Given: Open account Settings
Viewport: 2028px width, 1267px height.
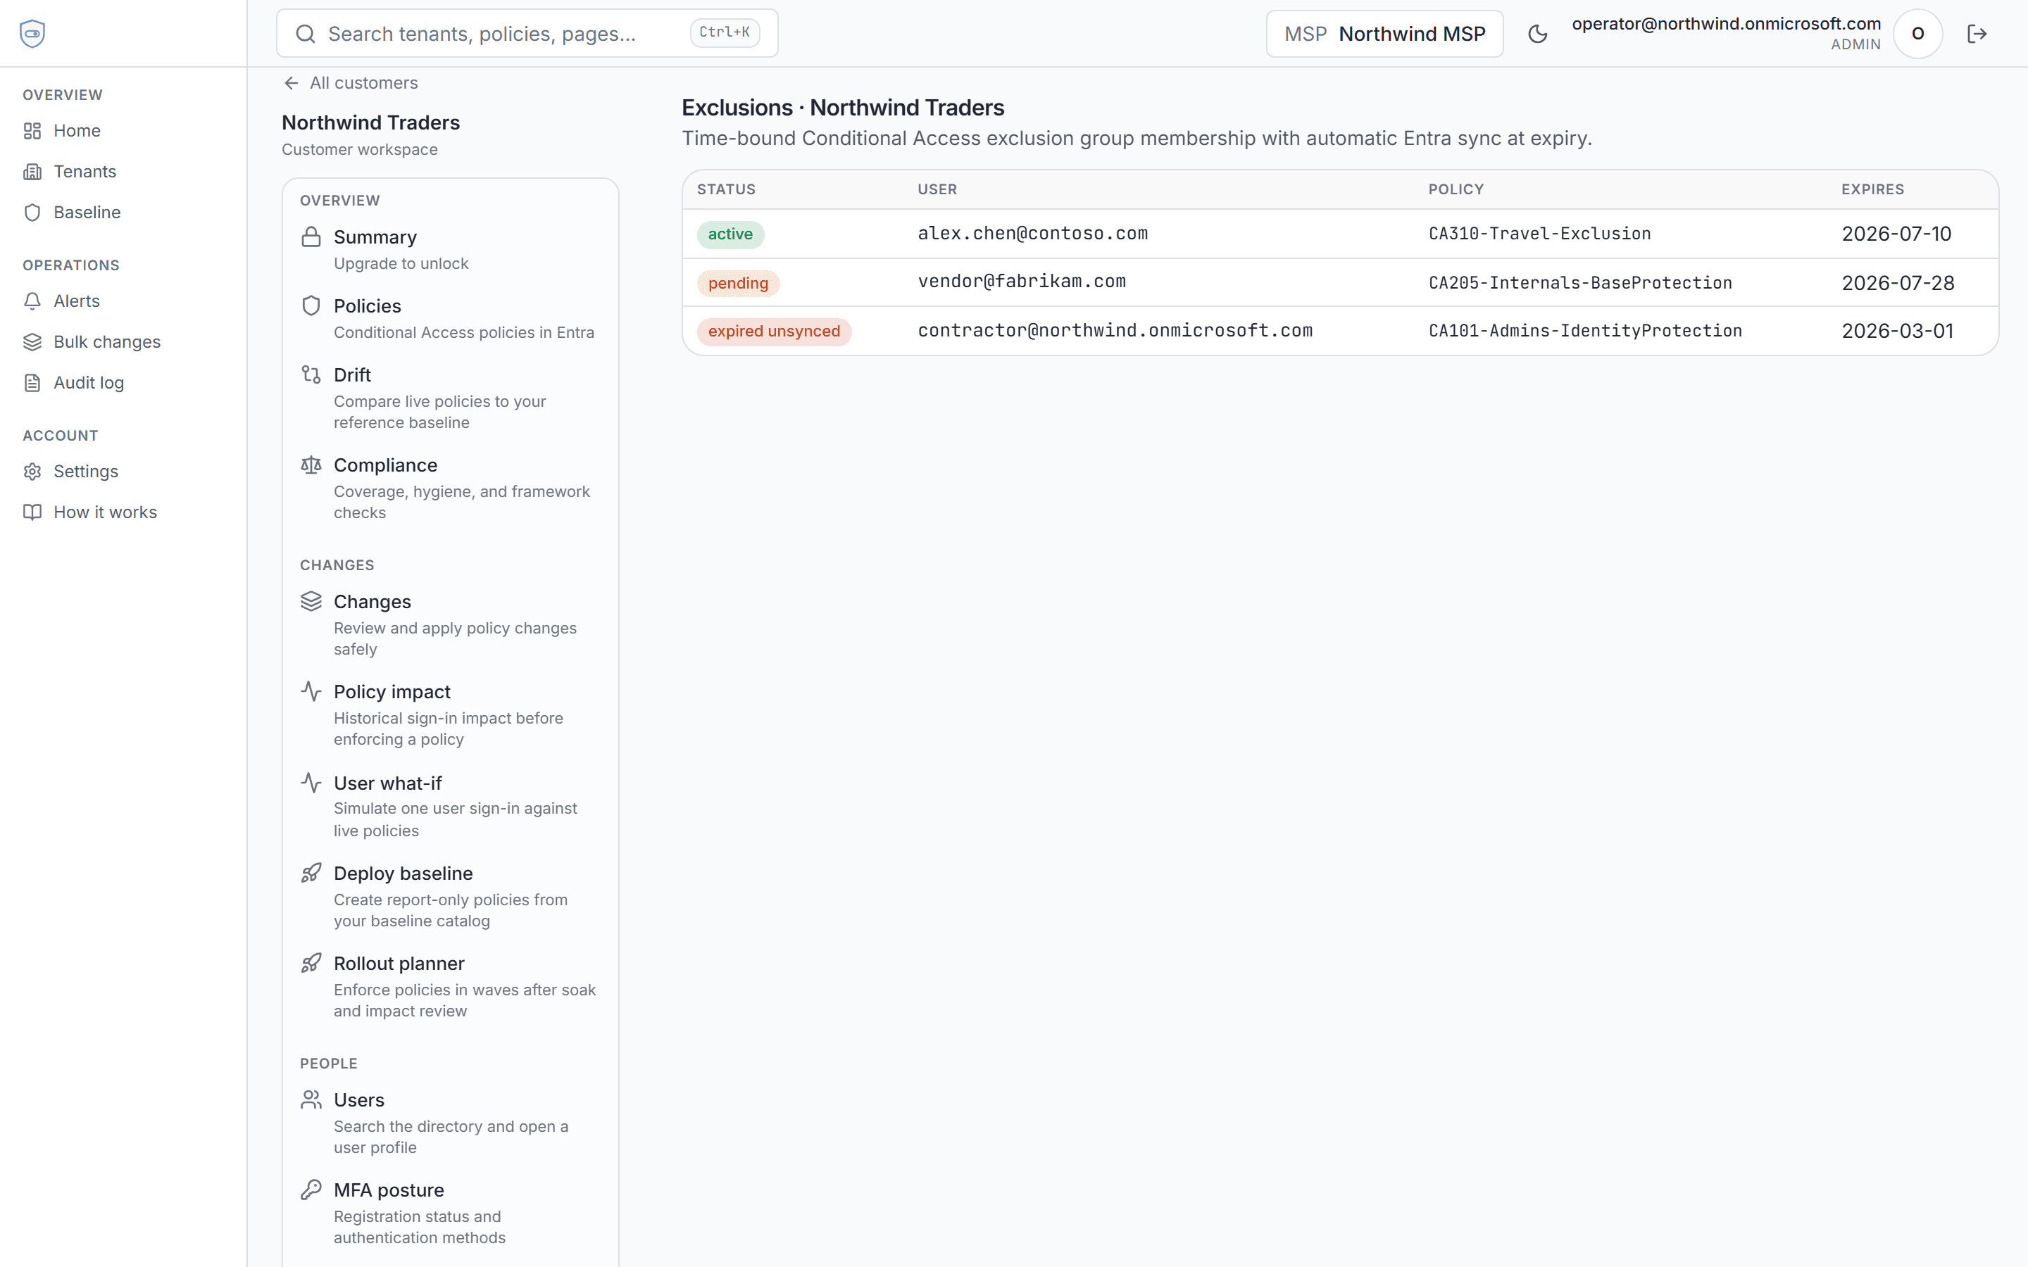Looking at the screenshot, I should pos(123,472).
